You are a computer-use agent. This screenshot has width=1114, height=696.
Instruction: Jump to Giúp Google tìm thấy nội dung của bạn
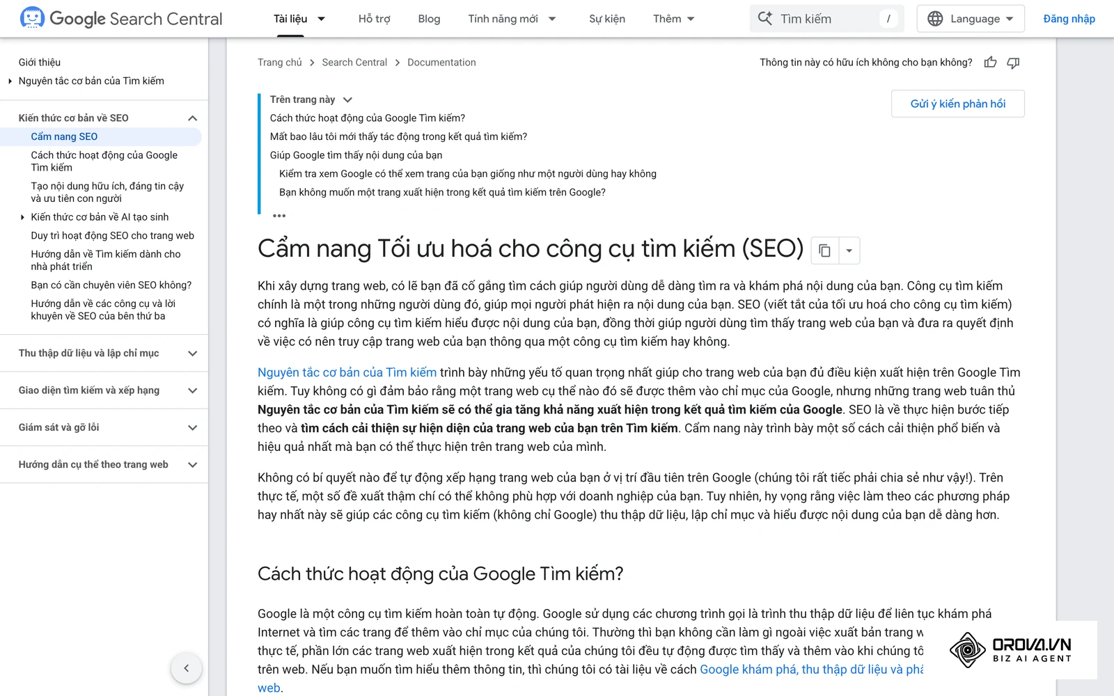pos(356,155)
